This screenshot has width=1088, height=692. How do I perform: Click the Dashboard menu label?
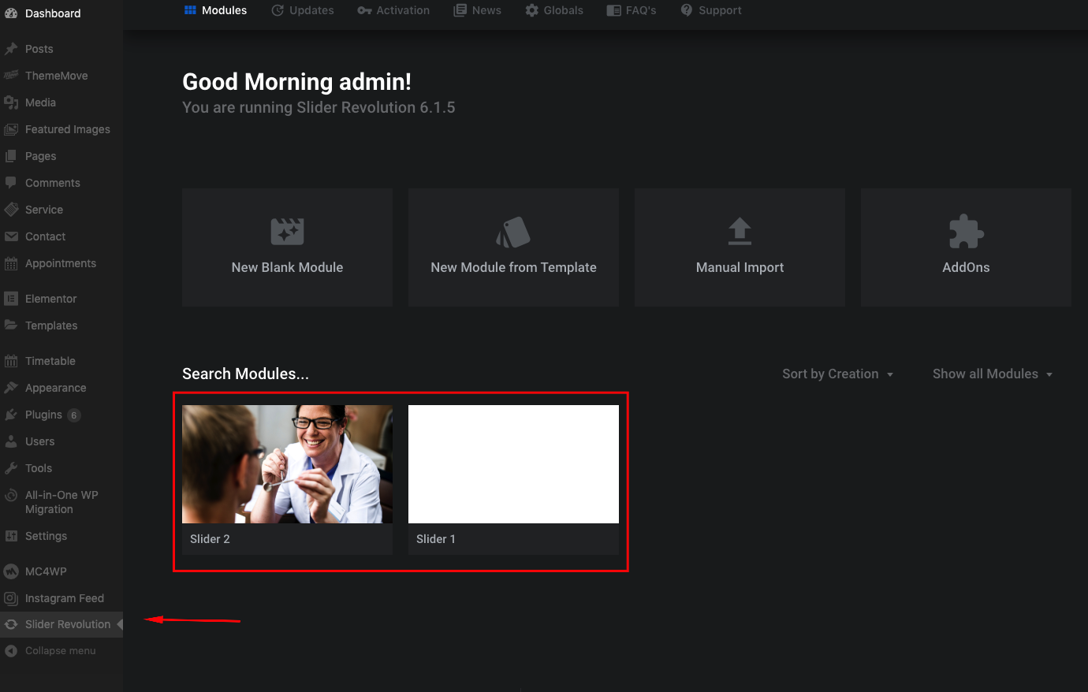click(53, 13)
